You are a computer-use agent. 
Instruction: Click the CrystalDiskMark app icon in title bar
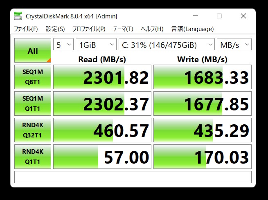tap(18, 16)
